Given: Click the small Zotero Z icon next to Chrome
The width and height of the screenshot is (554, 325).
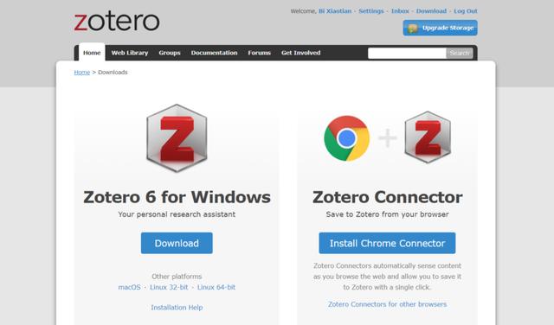Looking at the screenshot, I should (428, 137).
